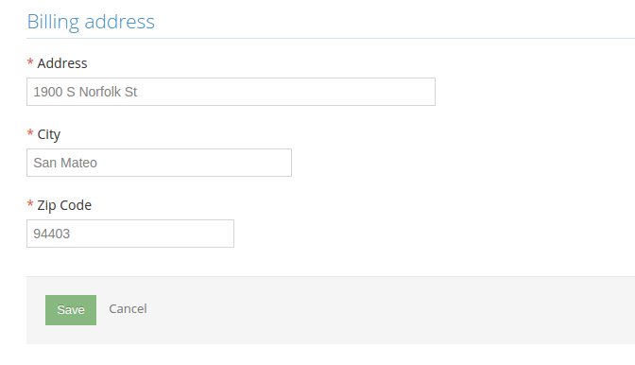Click the Billing address heading
Screen dimensions: 635x365
(x=91, y=22)
